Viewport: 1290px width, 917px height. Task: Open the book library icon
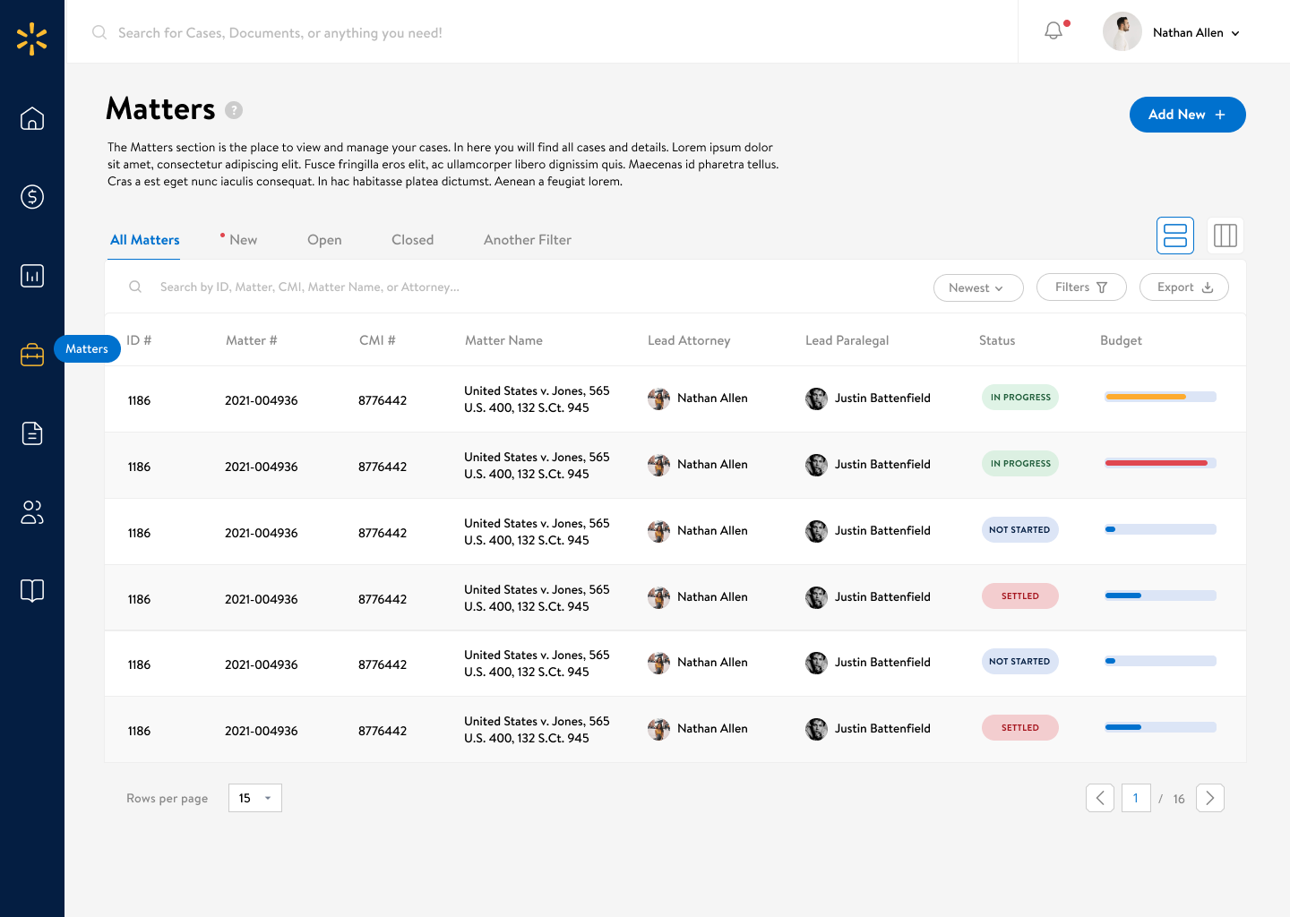(32, 591)
